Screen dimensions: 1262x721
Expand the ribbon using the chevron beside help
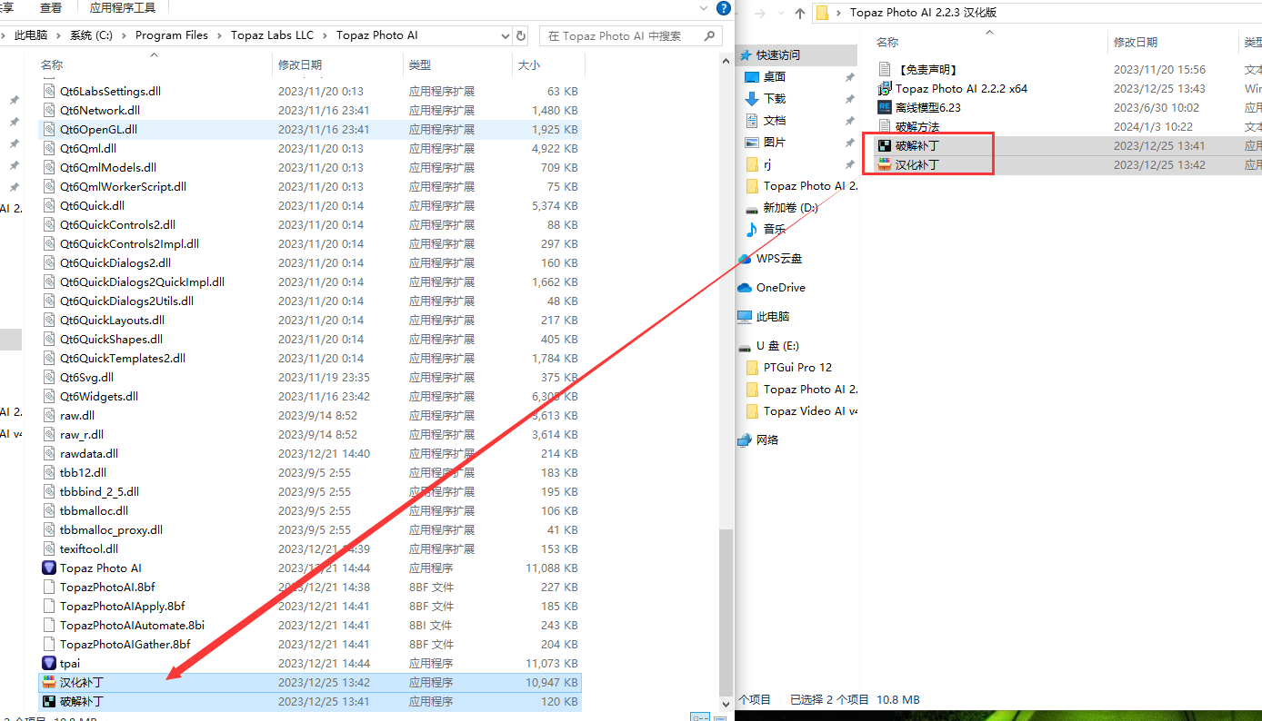click(704, 8)
